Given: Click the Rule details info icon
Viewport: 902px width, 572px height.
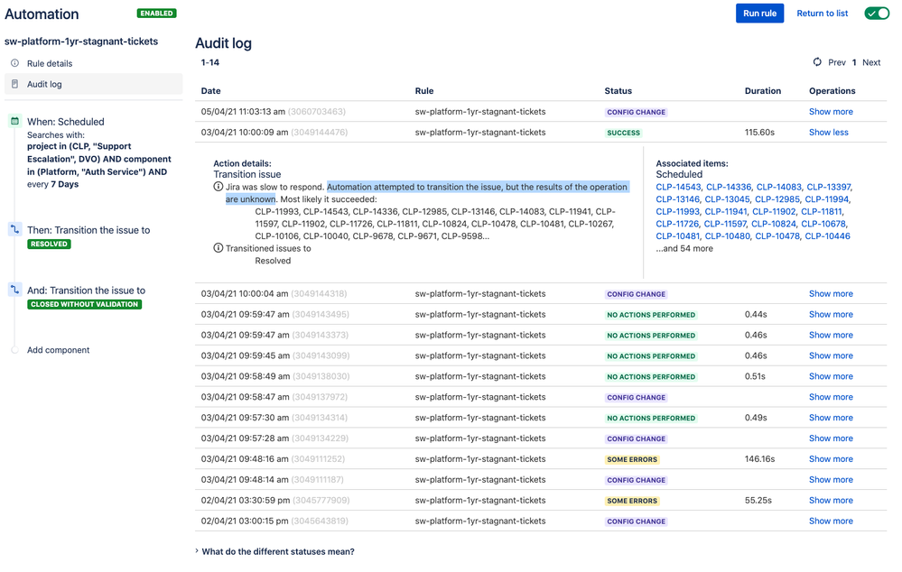Looking at the screenshot, I should click(15, 63).
